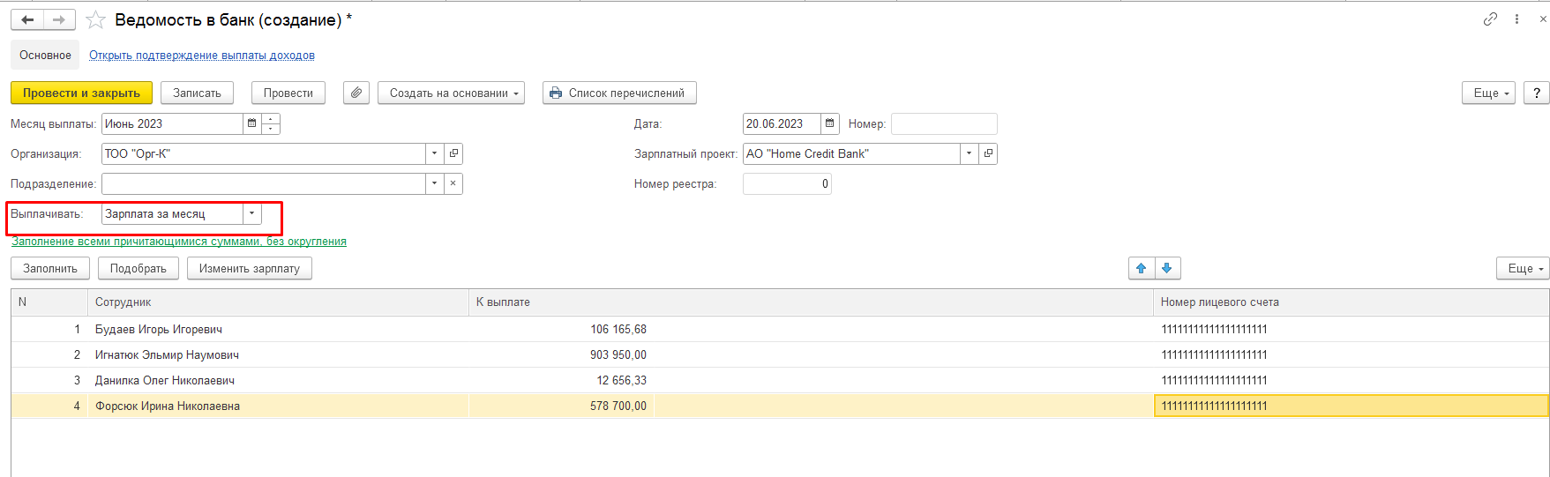Select the row for Игнатюк Эльмир Наумович

click(x=167, y=354)
